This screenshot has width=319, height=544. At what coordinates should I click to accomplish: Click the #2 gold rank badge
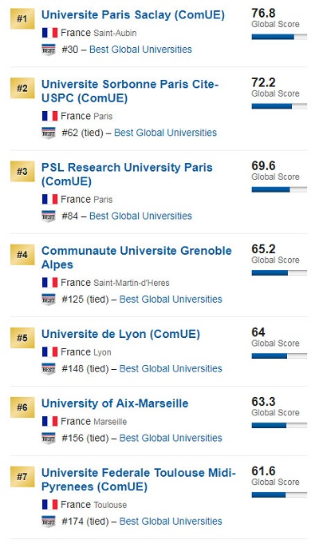(22, 88)
